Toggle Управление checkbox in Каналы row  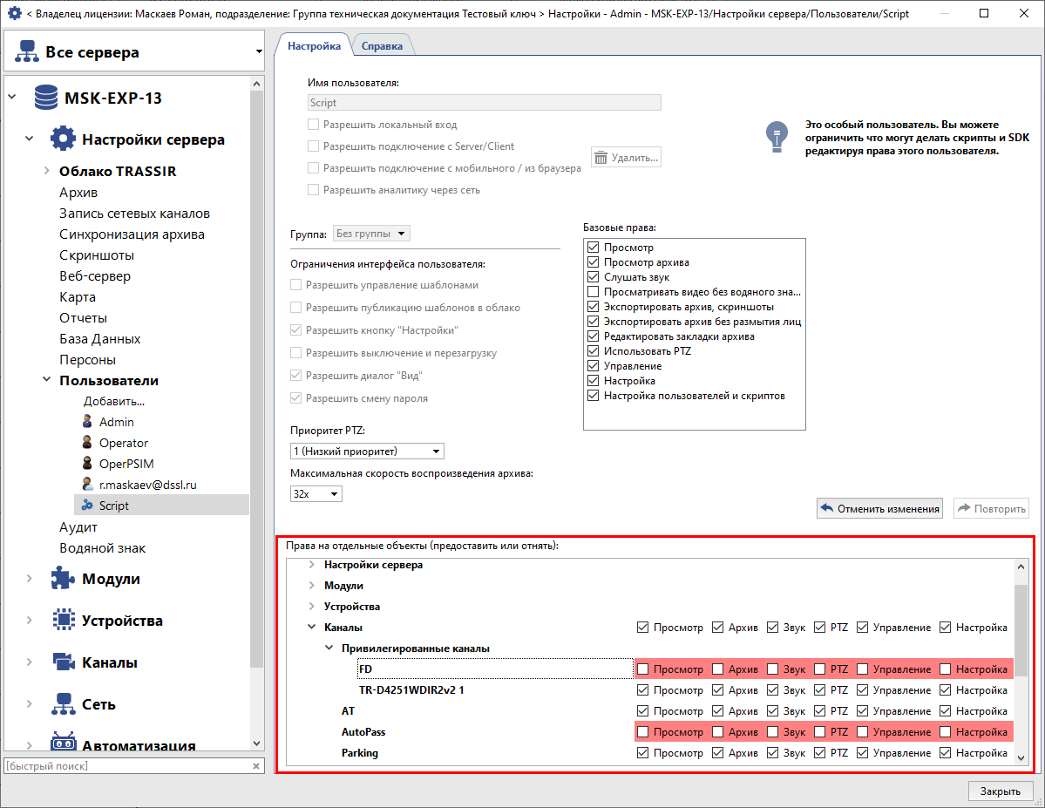point(862,628)
